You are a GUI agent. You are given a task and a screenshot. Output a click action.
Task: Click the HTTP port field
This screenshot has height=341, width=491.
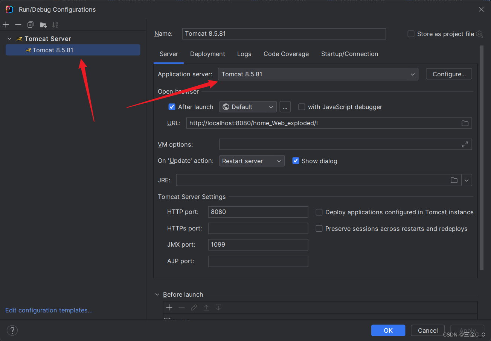(x=258, y=212)
